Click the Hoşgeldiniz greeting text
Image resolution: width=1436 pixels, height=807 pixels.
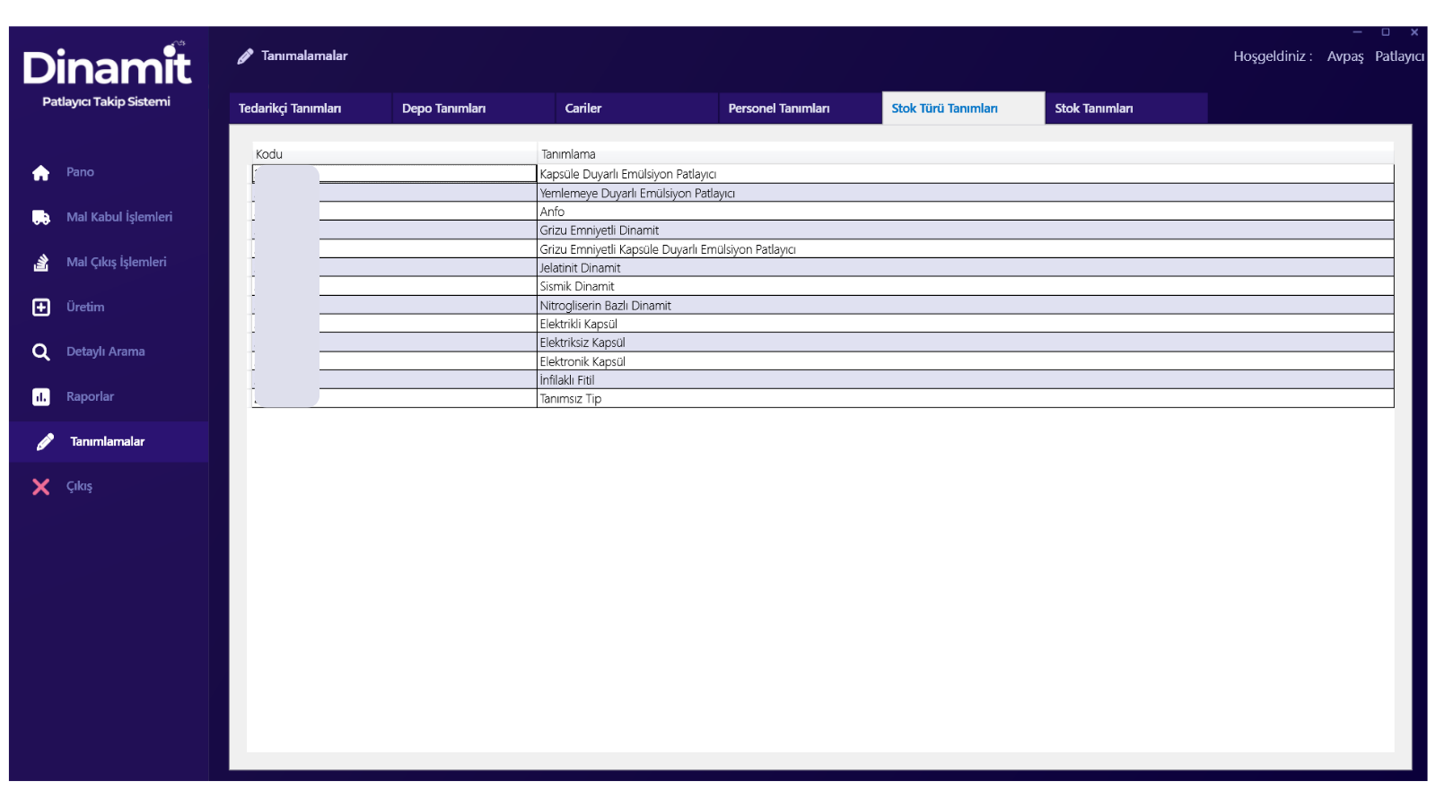1273,56
